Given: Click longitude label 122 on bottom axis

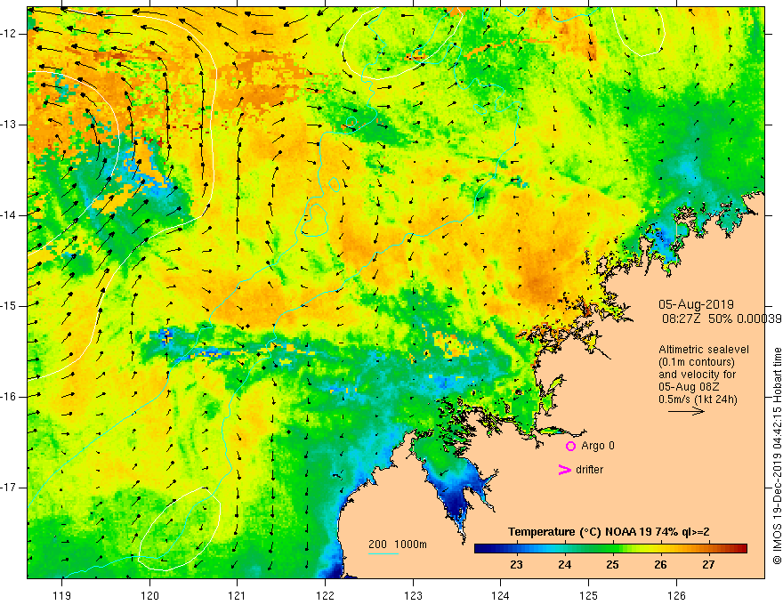Looking at the screenshot, I should 325,595.
